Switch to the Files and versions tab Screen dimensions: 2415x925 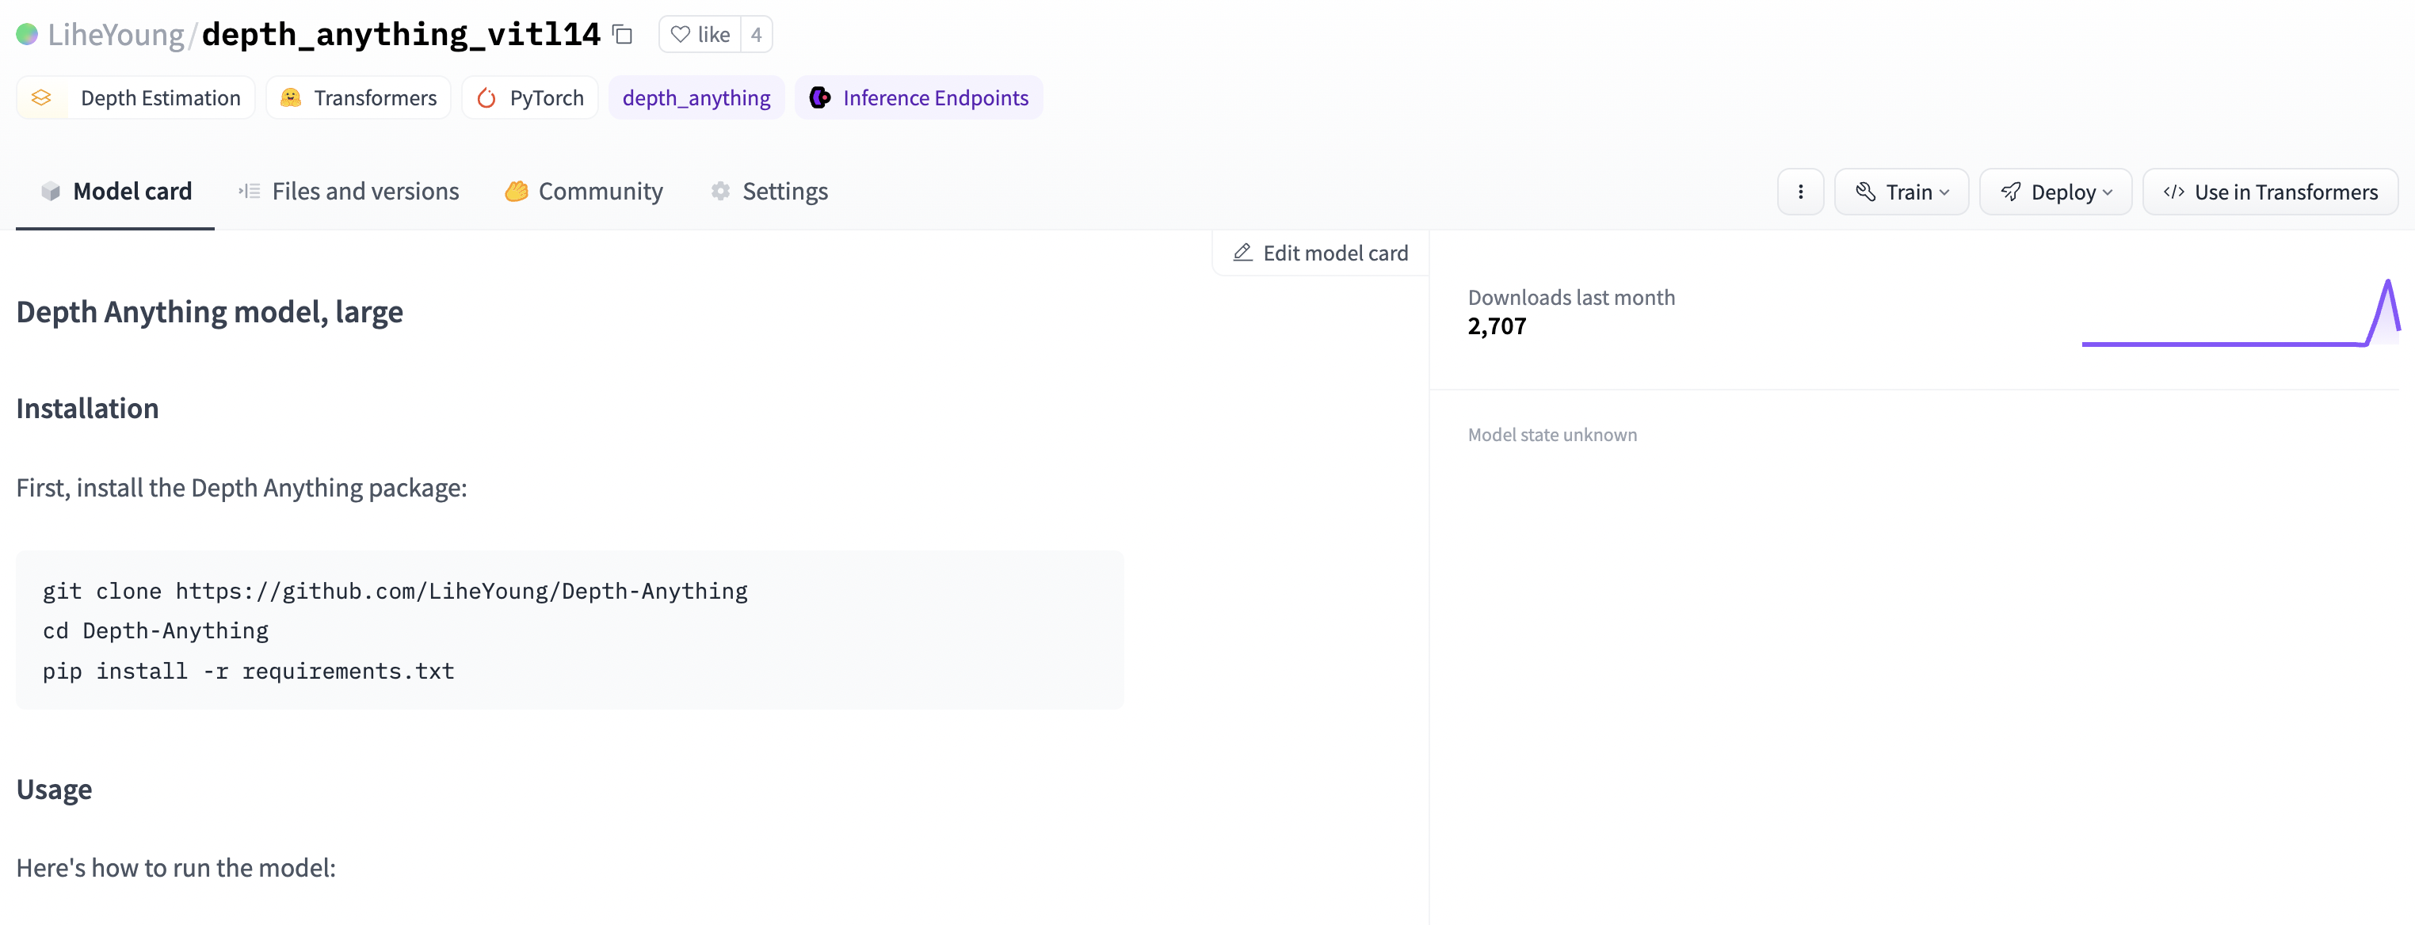[x=349, y=191]
